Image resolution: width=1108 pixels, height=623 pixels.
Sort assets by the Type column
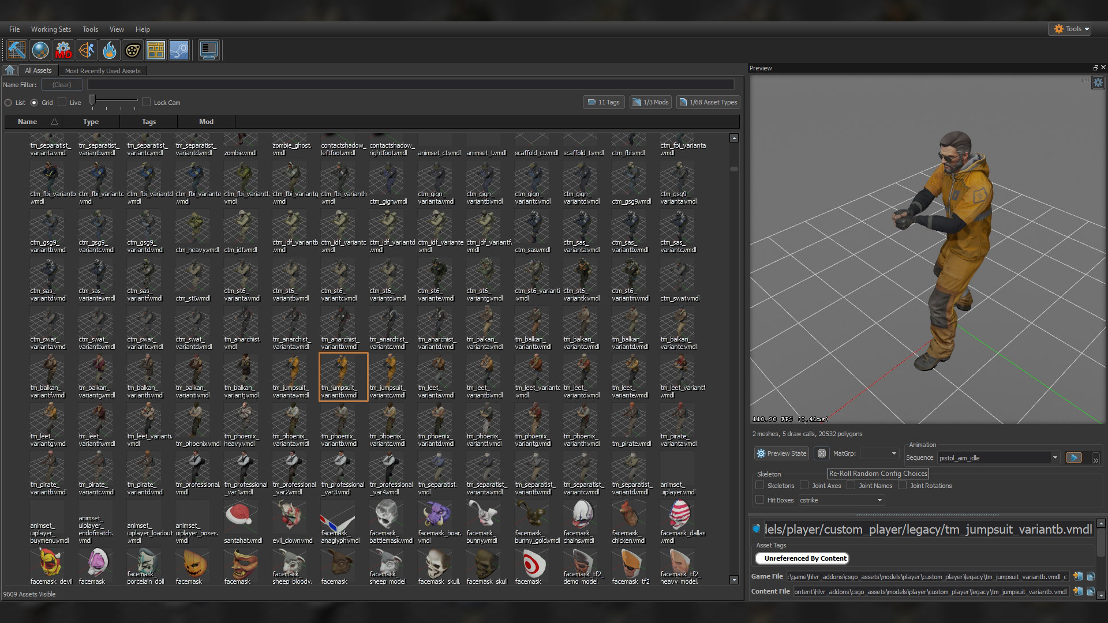coord(91,122)
